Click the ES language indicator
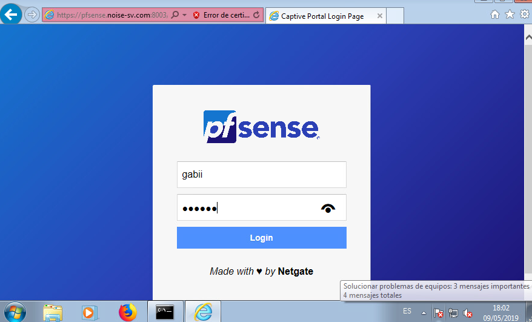The image size is (532, 322). pos(407,311)
